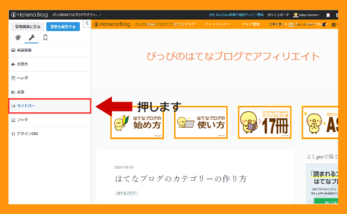Click the bookmark icon in the orange preview bar
This screenshot has height=214, width=347.
[324, 25]
